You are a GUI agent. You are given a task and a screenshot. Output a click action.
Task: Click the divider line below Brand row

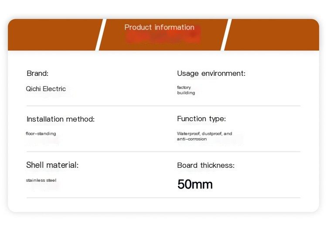[163, 106]
